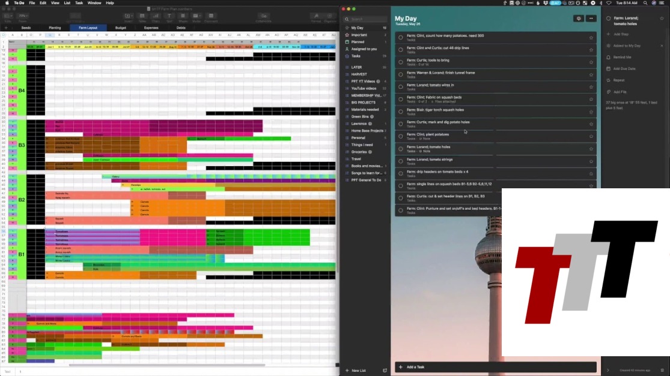Star the 'count how many potatoes' task

click(x=591, y=38)
